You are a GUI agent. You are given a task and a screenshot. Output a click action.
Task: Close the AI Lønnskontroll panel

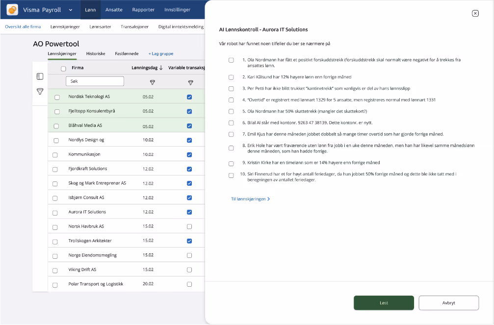pyautogui.click(x=475, y=13)
